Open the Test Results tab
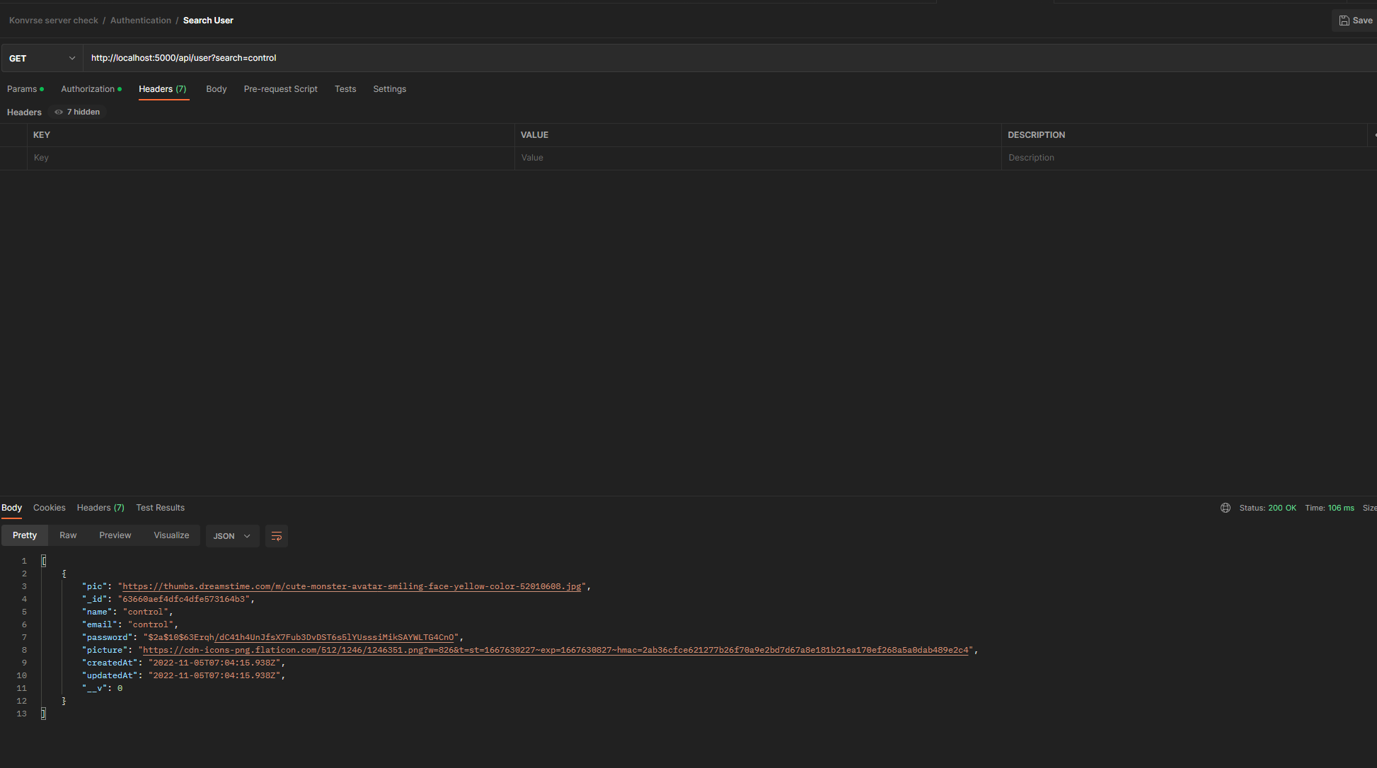The image size is (1377, 768). point(160,508)
